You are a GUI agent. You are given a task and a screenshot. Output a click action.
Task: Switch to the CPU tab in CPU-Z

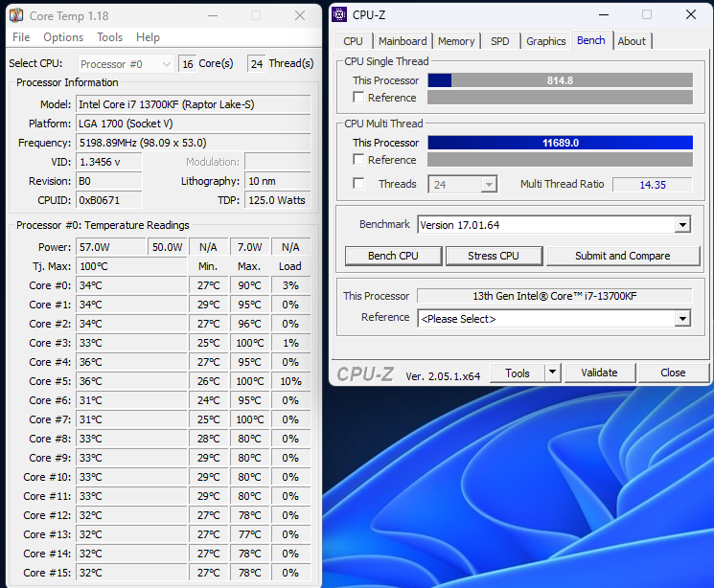tap(353, 41)
